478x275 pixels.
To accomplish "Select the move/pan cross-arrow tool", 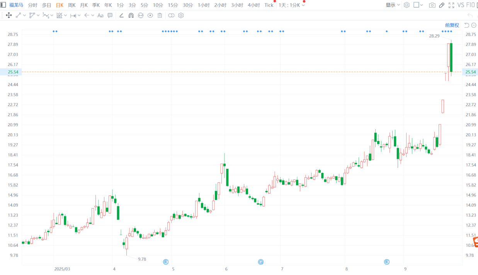I will tap(9, 15).
